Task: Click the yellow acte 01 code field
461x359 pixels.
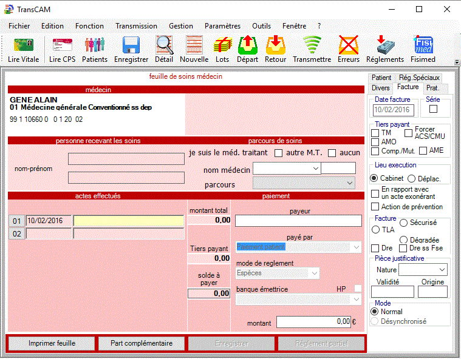Action: click(x=129, y=221)
